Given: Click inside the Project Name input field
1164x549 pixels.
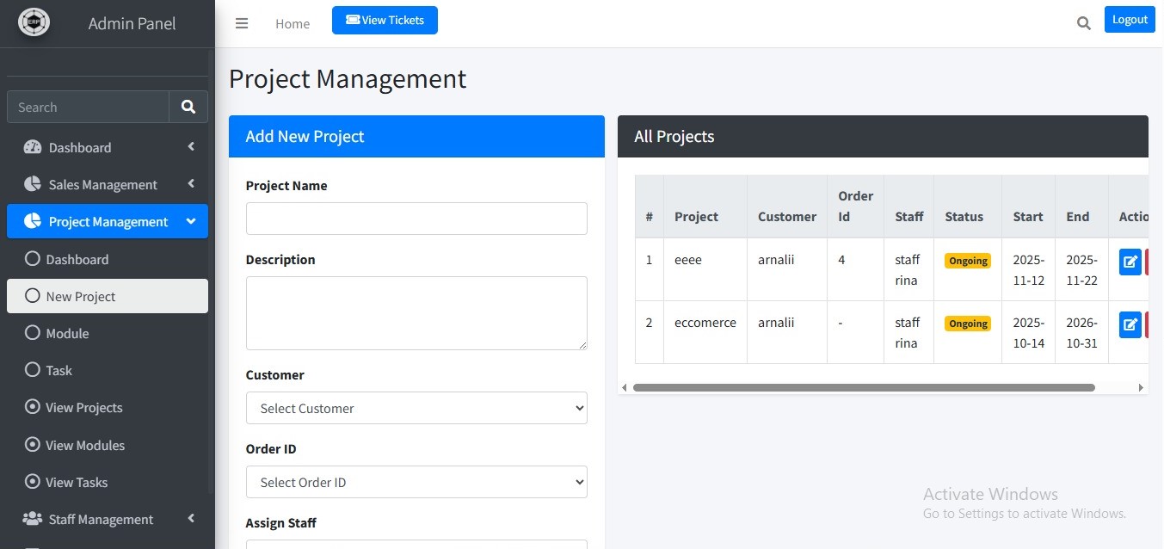Looking at the screenshot, I should (416, 219).
